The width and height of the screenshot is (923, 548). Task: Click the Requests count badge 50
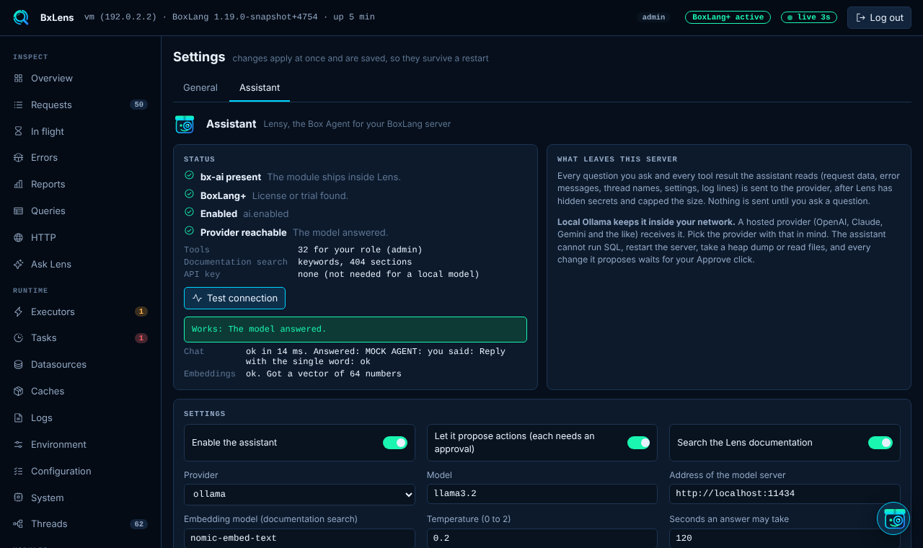click(x=138, y=105)
